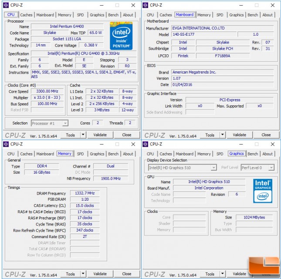The image size is (281, 279).
Task: Open Graphics tab in the Memory window
Action: [x=97, y=154]
